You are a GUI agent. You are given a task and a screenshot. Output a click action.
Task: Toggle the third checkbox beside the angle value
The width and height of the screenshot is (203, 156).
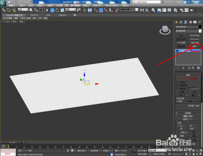click(x=178, y=89)
